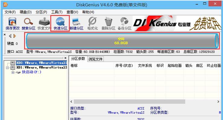Go to next disk with right arrow
Image resolution: width=223 pixels, height=120 pixels.
14,36
